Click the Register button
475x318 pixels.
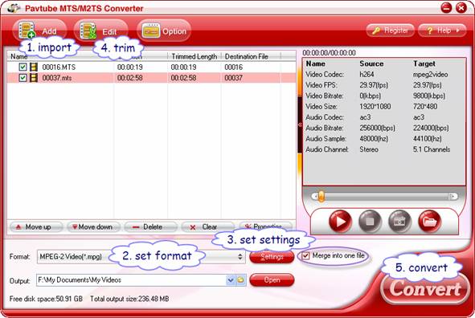click(x=390, y=31)
